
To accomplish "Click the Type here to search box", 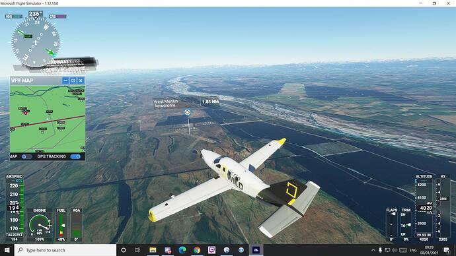I will click(x=65, y=250).
